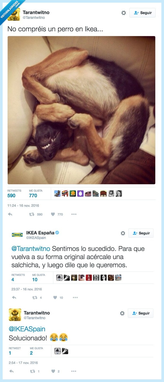Screen dimensions: 164x382
Task: Open gear menu on the Solucionado reply
Action: 122,313
